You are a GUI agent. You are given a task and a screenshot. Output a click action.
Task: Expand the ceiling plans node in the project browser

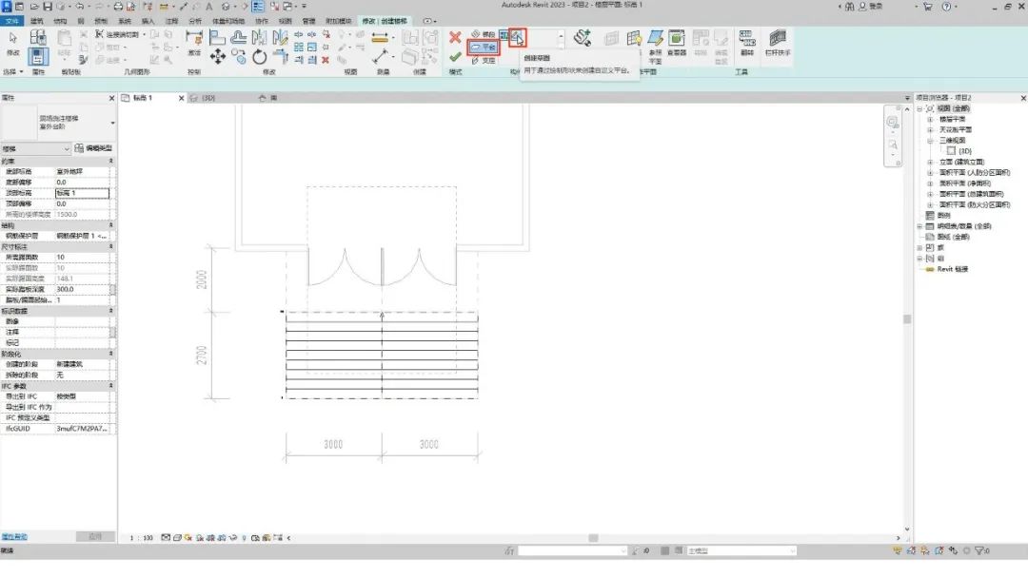pos(930,129)
